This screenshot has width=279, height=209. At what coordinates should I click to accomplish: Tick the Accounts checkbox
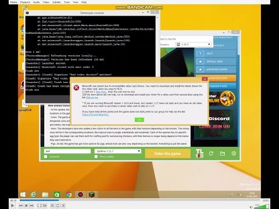pos(46,157)
